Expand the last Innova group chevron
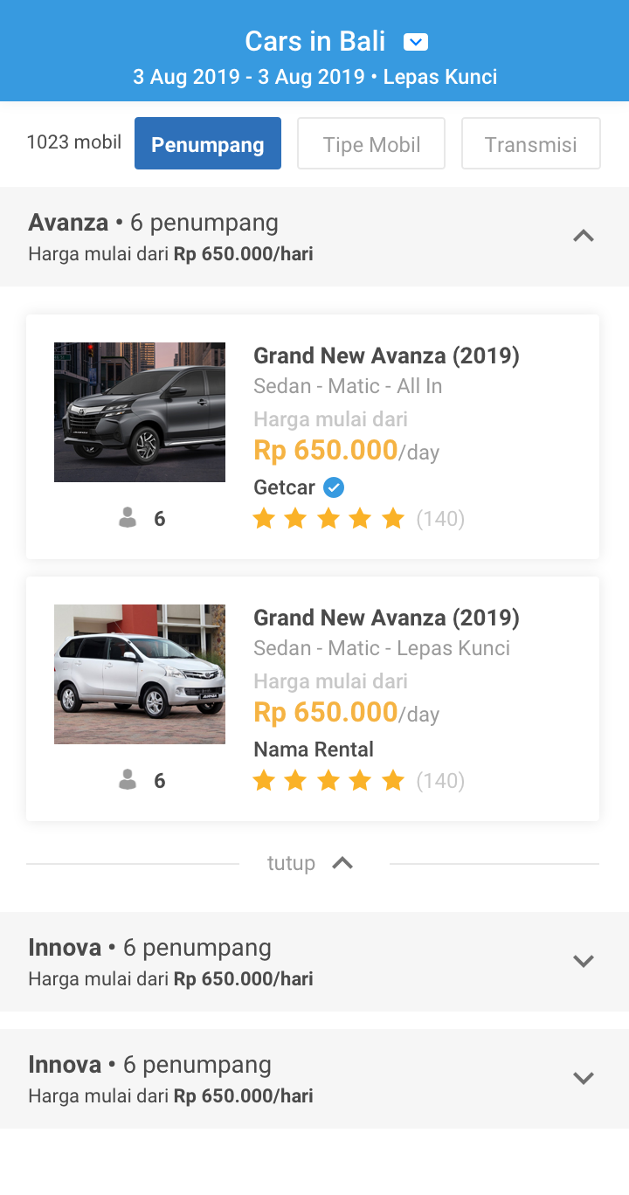The width and height of the screenshot is (629, 1195). click(x=583, y=1078)
